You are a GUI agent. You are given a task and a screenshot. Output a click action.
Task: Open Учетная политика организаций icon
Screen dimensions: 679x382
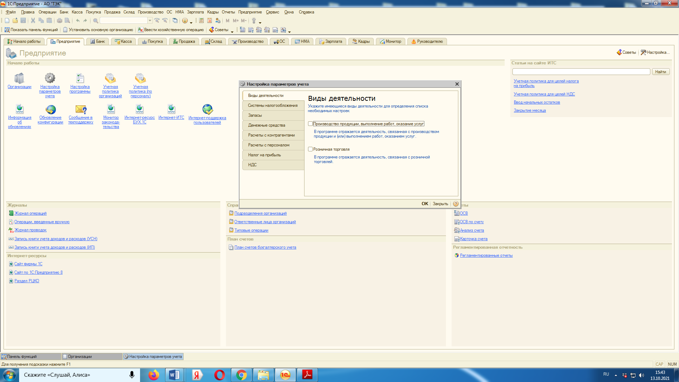[110, 78]
